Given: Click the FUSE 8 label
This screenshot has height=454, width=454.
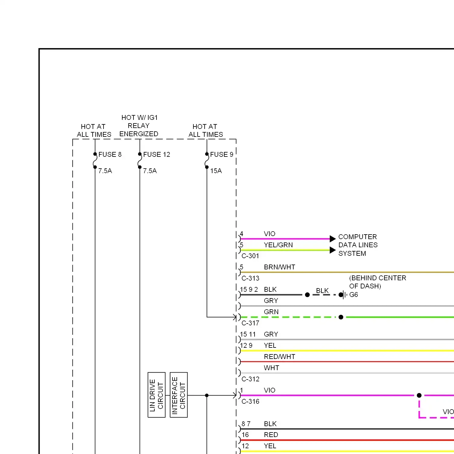Looking at the screenshot, I should tap(110, 154).
